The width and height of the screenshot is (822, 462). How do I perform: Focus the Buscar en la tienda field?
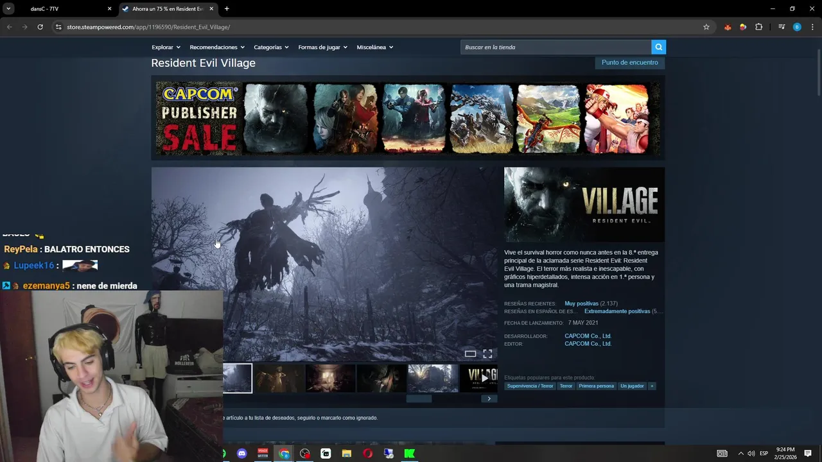click(x=555, y=47)
